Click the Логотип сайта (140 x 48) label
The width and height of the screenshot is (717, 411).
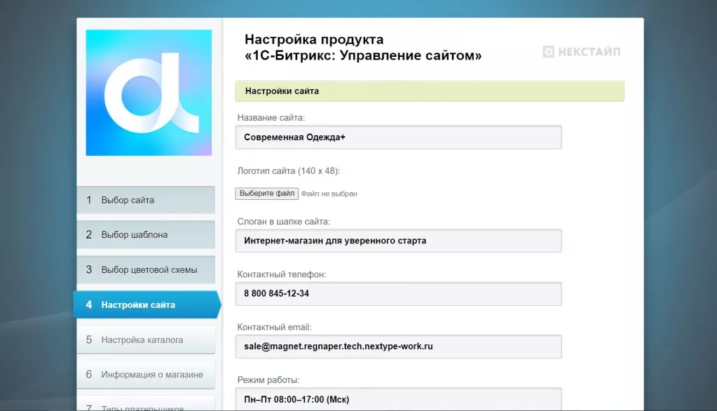pos(289,171)
